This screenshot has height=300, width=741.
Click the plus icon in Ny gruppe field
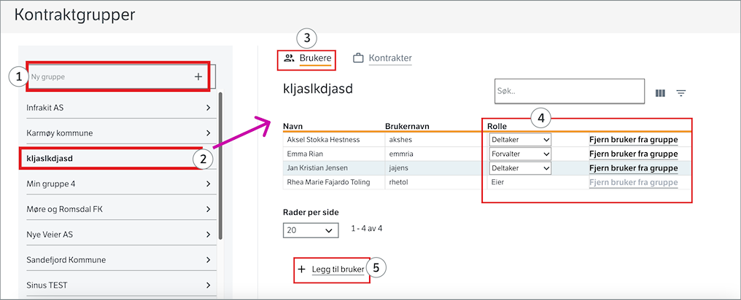[x=198, y=76]
